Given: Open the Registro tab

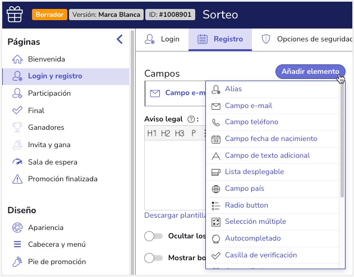Looking at the screenshot, I should click(x=220, y=40).
